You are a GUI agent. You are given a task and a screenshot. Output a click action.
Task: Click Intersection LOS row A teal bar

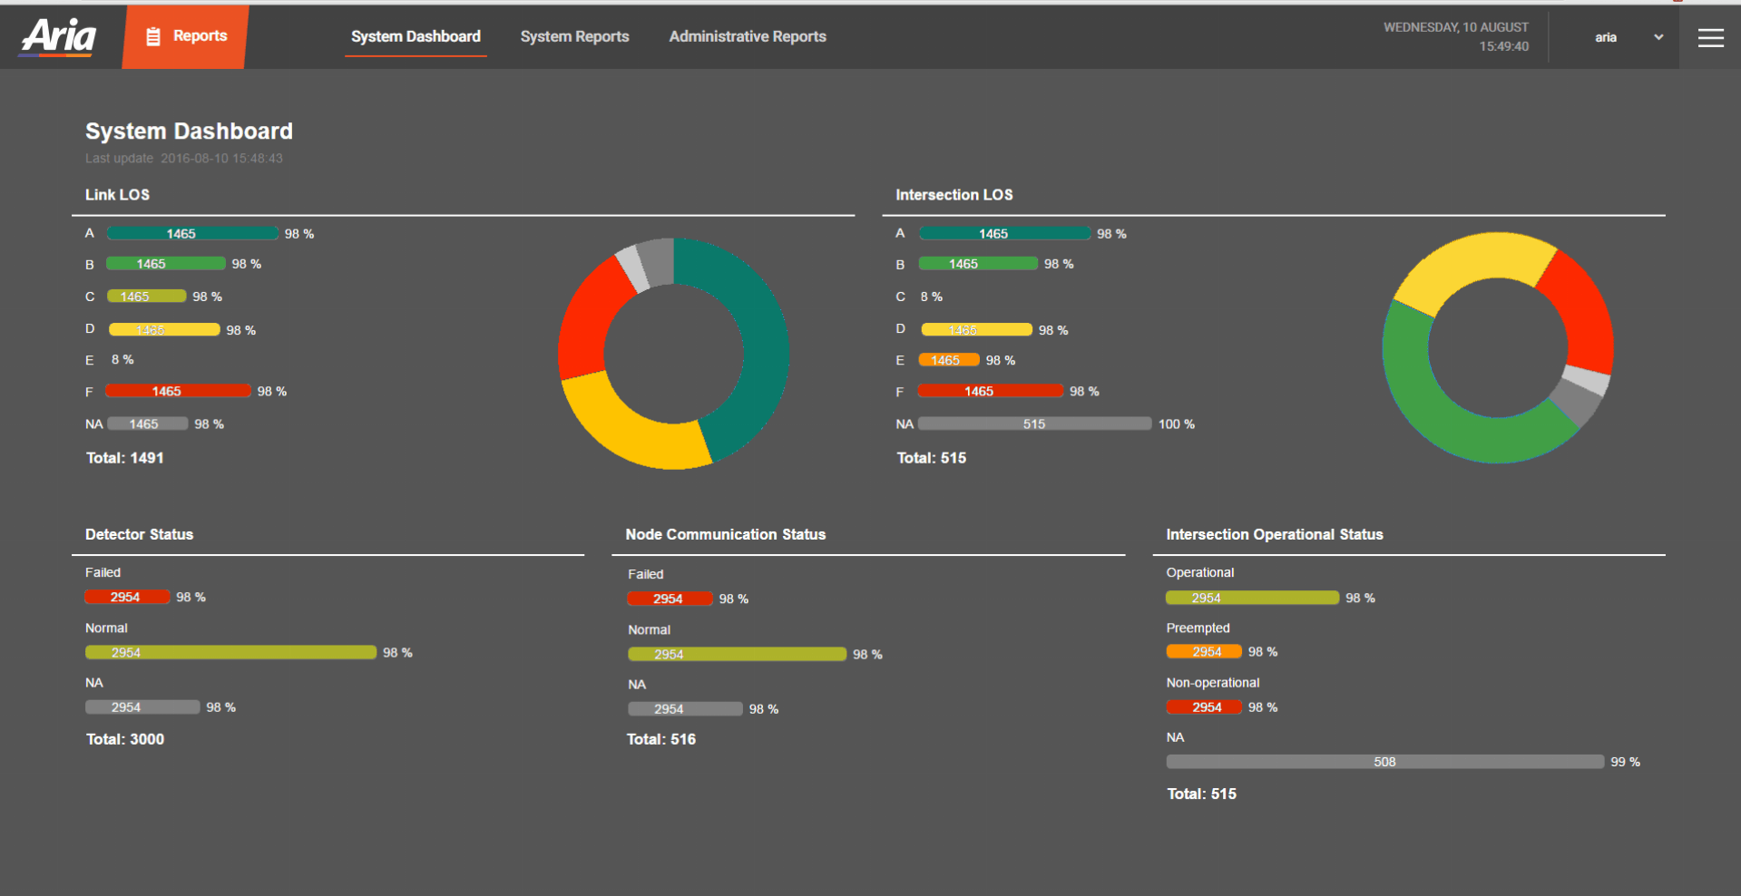[1005, 233]
